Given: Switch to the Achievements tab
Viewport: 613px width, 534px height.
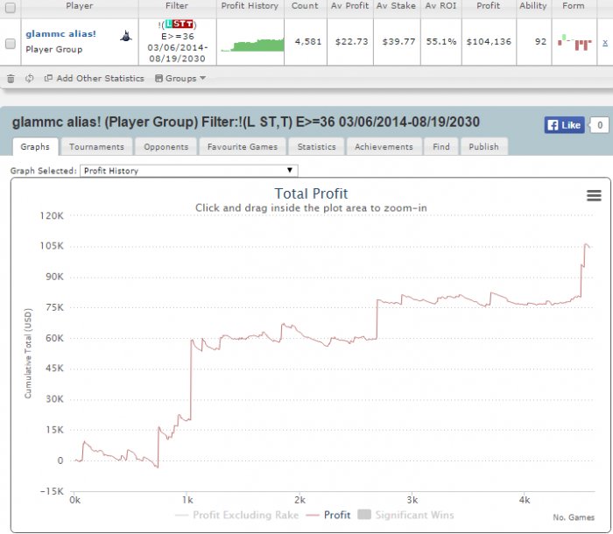Looking at the screenshot, I should (384, 146).
